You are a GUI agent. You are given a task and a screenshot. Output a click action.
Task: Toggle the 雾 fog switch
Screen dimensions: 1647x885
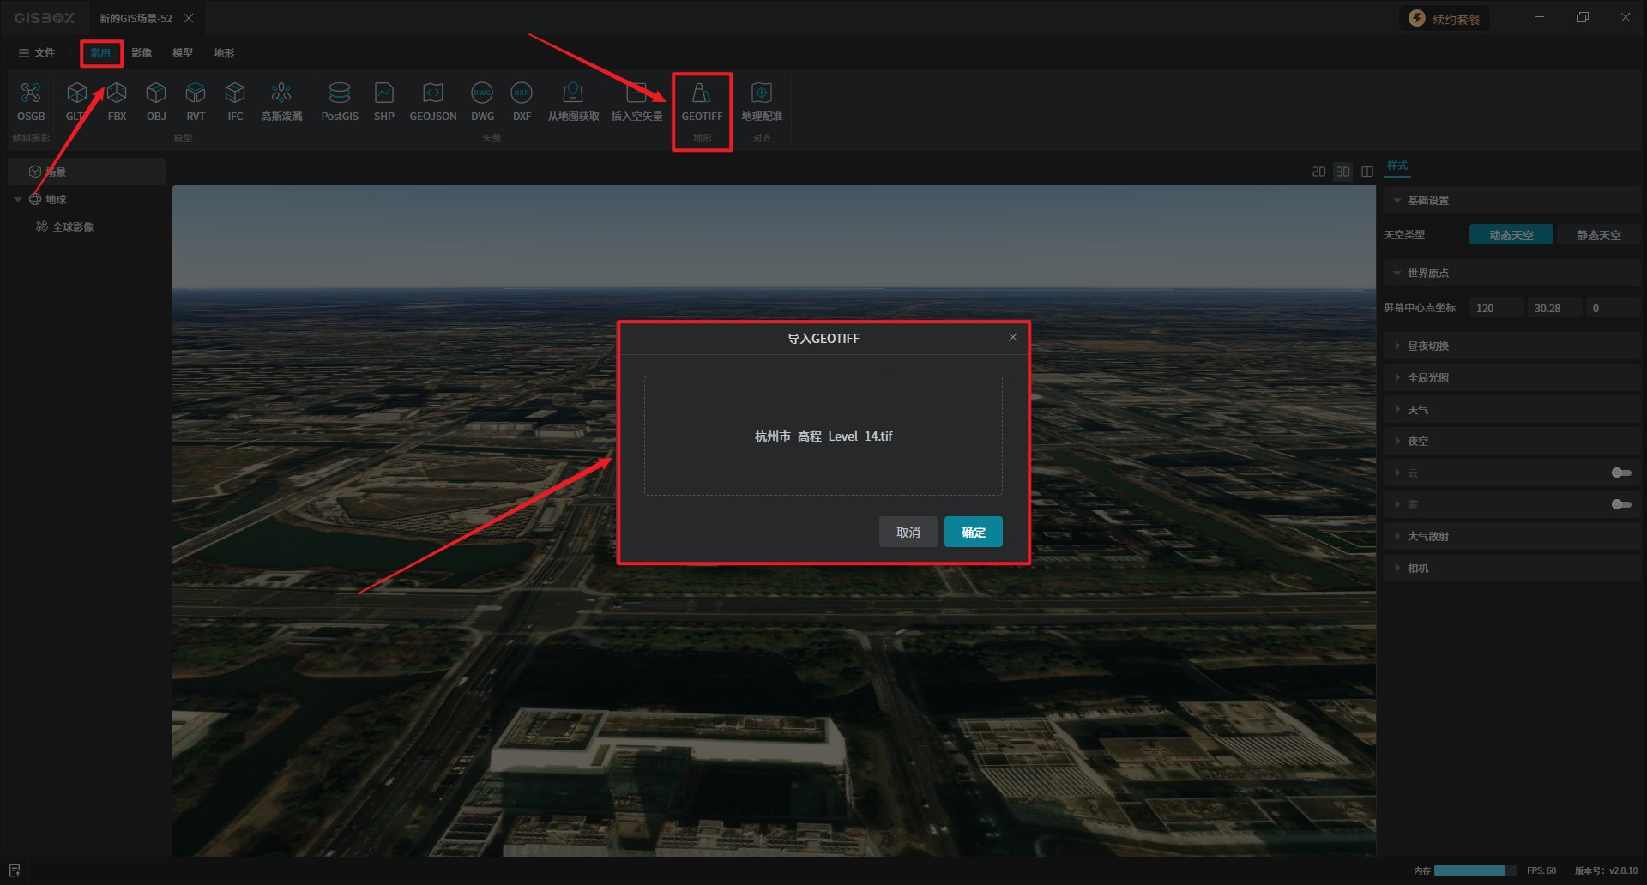pyautogui.click(x=1620, y=504)
